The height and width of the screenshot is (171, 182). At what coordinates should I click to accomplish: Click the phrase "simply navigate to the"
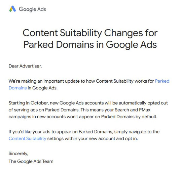(137, 132)
